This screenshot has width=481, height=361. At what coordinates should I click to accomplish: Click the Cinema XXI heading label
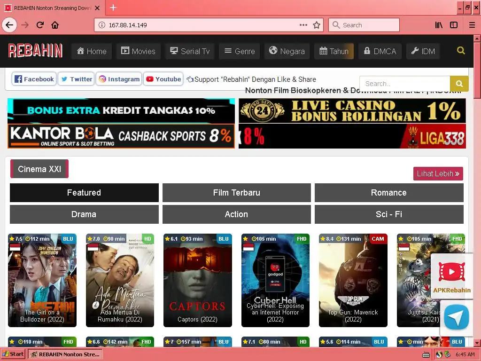(39, 169)
